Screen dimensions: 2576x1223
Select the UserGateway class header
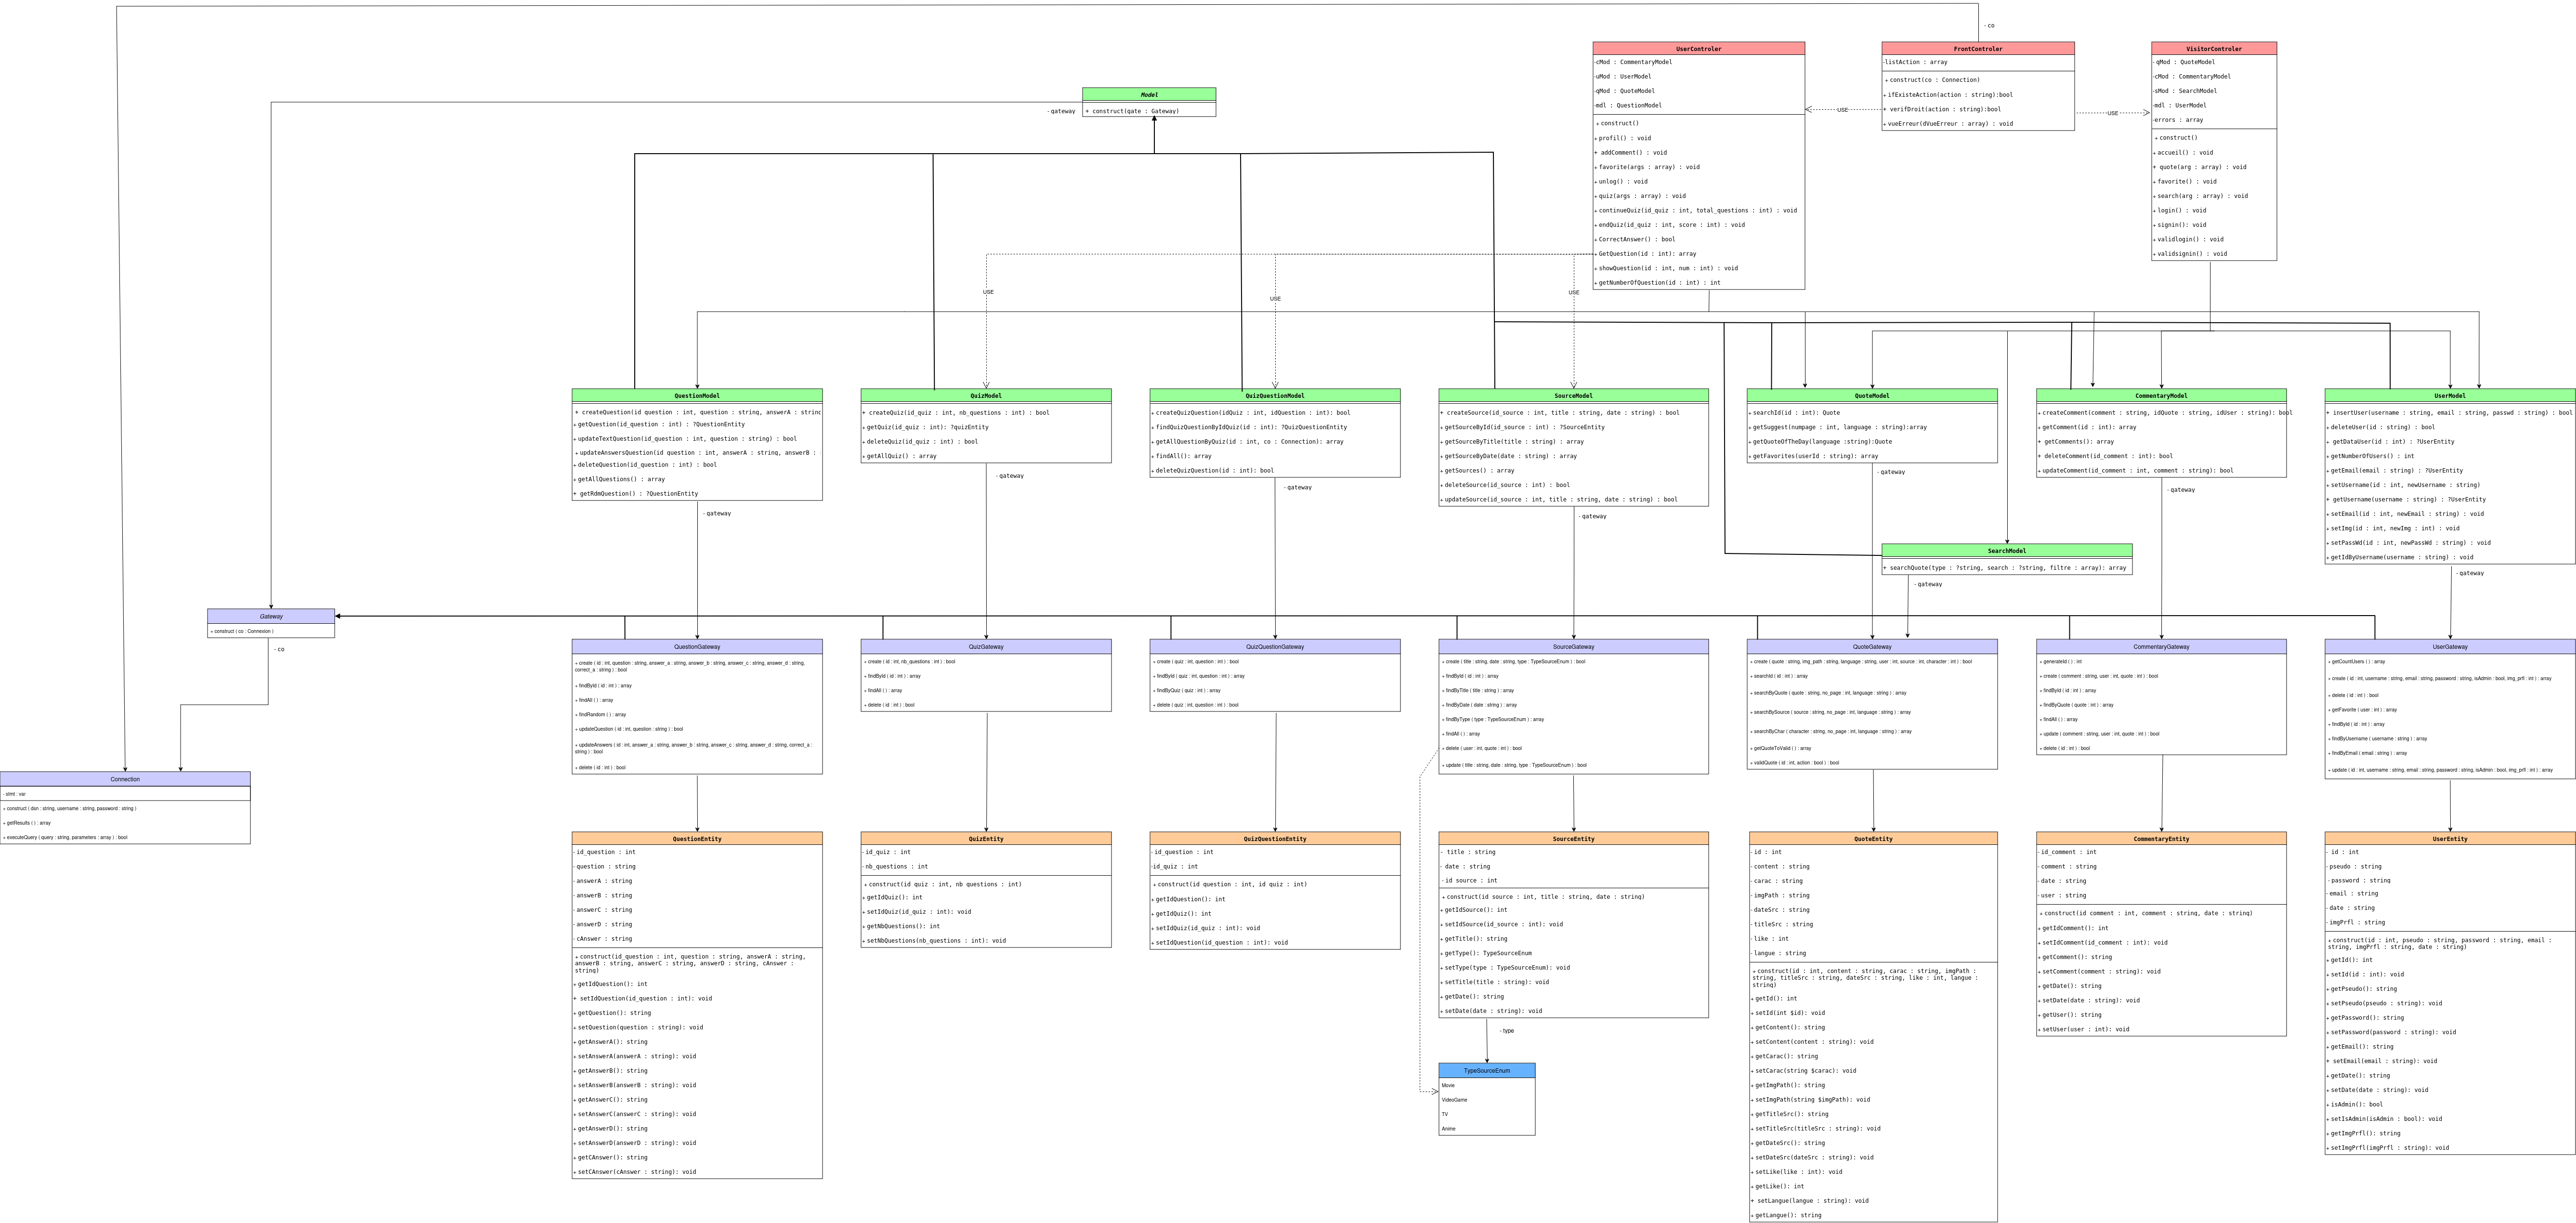(x=2450, y=647)
